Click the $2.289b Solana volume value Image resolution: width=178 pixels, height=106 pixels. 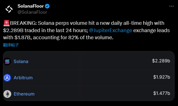point(161,61)
